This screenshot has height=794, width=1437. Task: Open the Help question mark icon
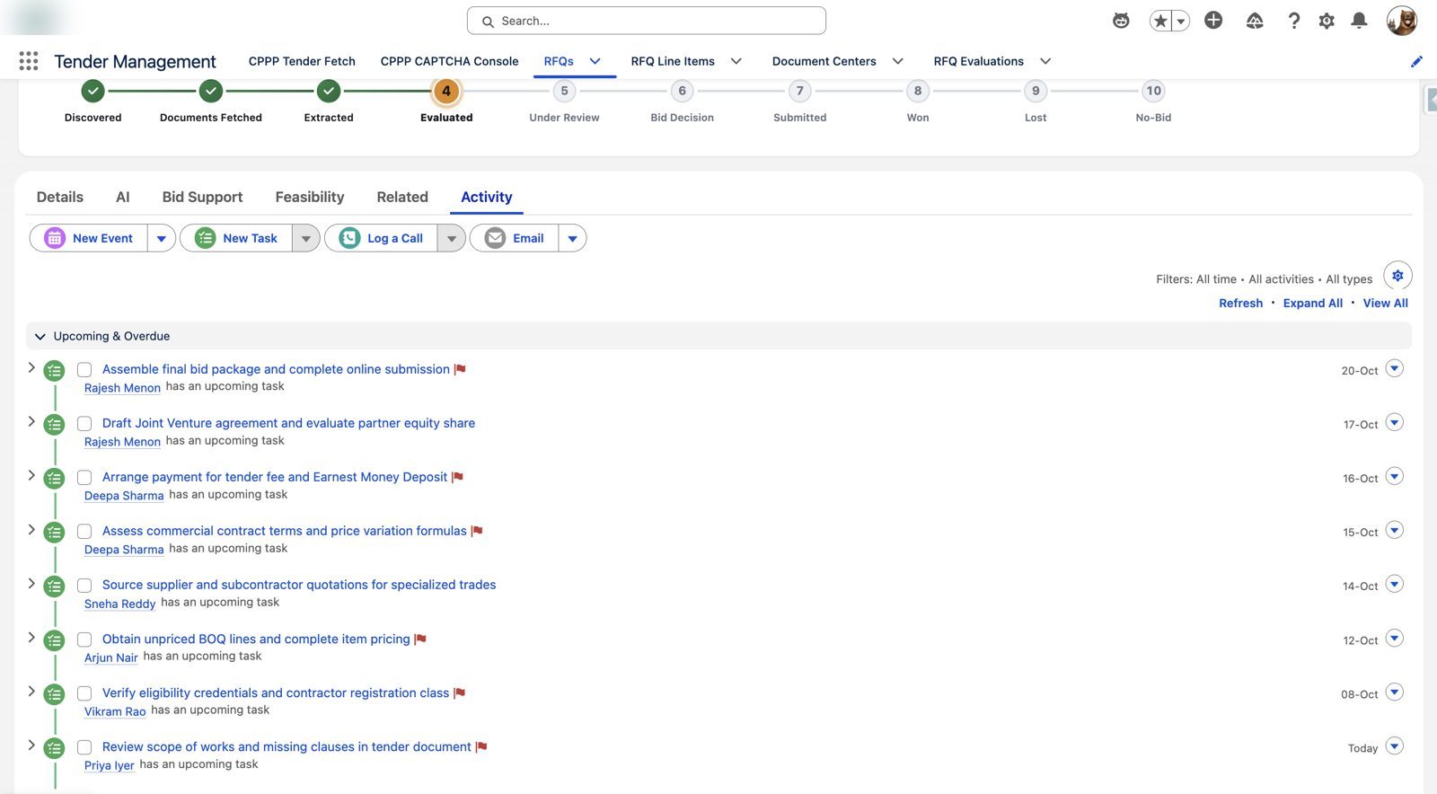tap(1293, 21)
